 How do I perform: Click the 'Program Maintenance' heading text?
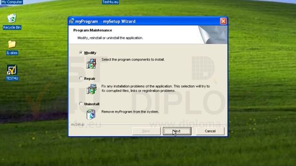(92, 30)
